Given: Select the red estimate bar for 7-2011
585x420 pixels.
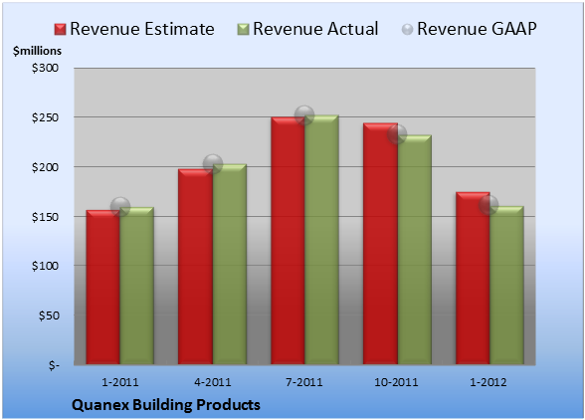Looking at the screenshot, I should pyautogui.click(x=288, y=241).
